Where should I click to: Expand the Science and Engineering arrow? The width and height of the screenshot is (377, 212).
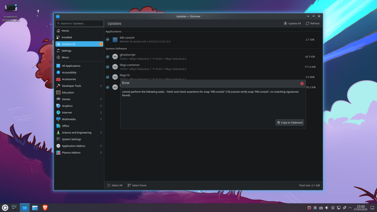101,132
